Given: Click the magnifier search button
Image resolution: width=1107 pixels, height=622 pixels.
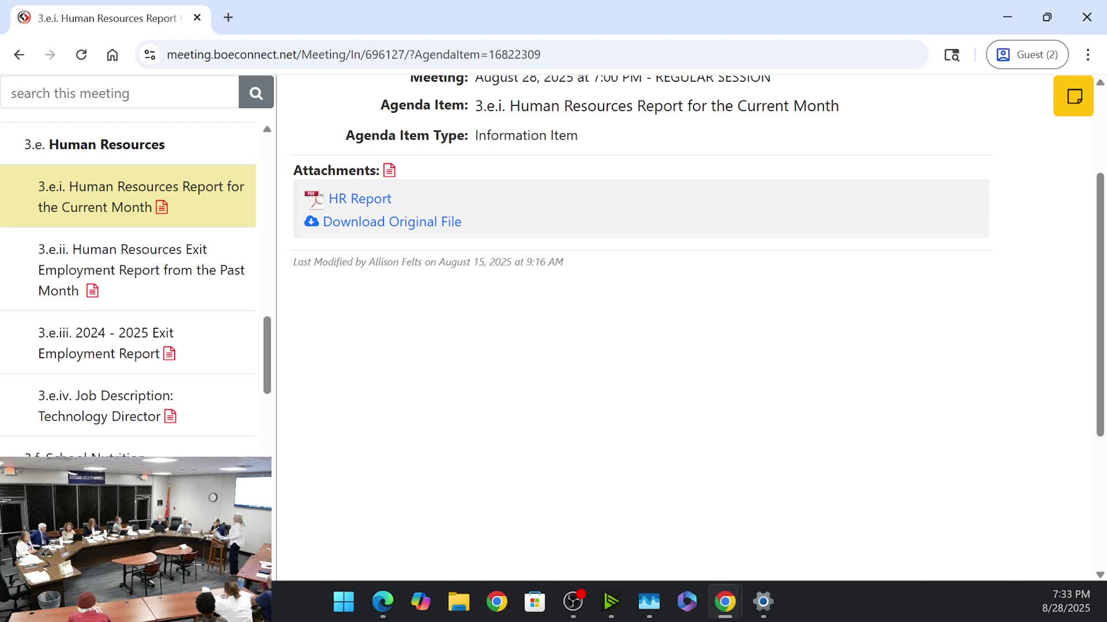Looking at the screenshot, I should pyautogui.click(x=256, y=93).
